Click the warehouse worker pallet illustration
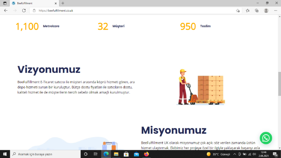Screen dimensions: 281x158 tap(201, 87)
